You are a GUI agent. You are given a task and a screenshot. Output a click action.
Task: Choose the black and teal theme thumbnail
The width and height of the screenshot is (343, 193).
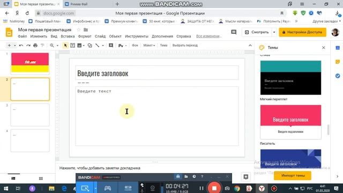pos(290,78)
